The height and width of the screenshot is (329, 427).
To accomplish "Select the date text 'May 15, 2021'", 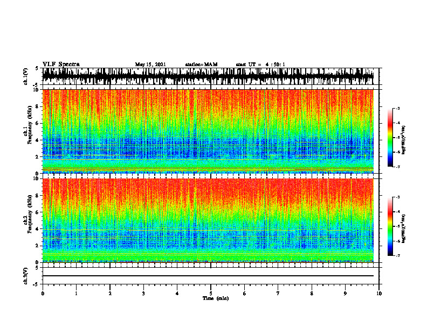I will 150,65.
